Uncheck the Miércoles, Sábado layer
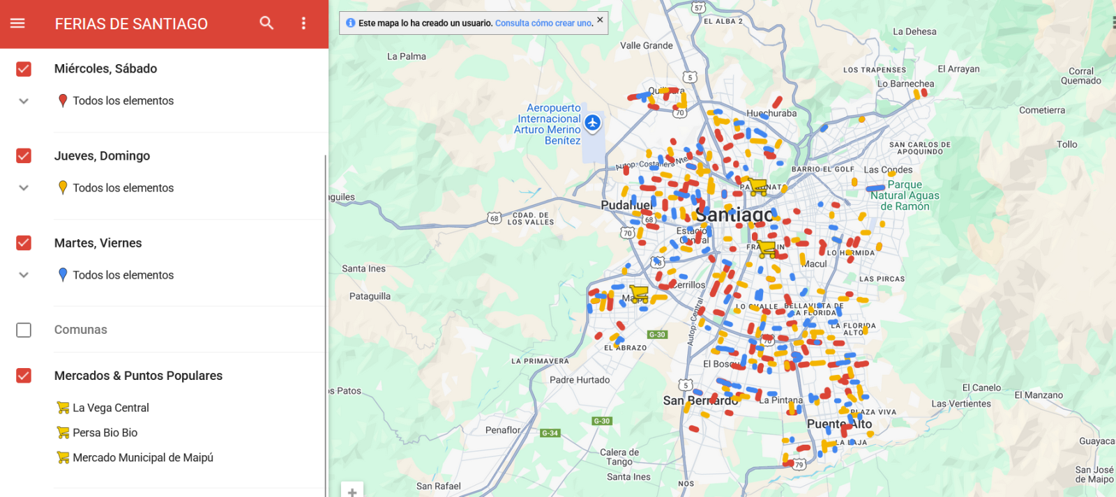Screen dimensions: 1116x497 pyautogui.click(x=24, y=69)
